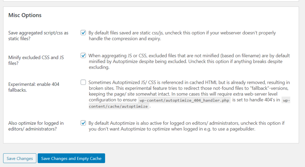
Task: Click the 'Save aggregated script/css as static files?' label
Action: (38, 35)
